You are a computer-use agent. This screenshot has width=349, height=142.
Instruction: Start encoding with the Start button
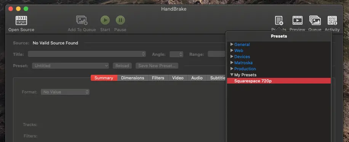(x=105, y=20)
